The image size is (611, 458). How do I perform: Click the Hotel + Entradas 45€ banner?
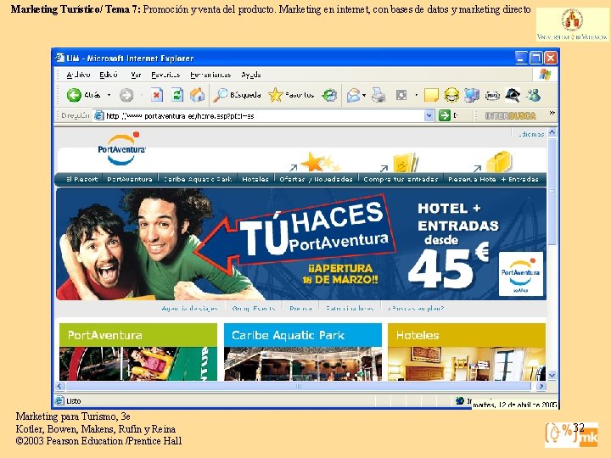point(301,244)
